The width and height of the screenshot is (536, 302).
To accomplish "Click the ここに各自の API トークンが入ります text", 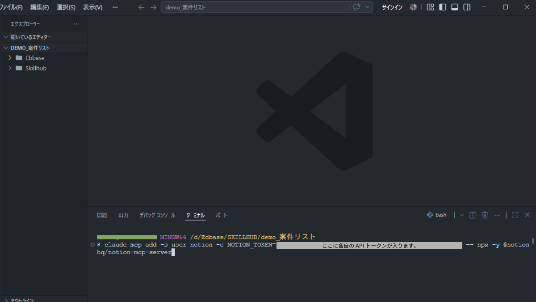I will click(369, 245).
